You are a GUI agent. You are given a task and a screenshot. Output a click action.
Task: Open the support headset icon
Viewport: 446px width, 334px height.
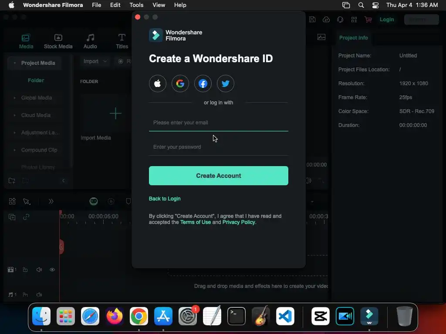coord(340,19)
